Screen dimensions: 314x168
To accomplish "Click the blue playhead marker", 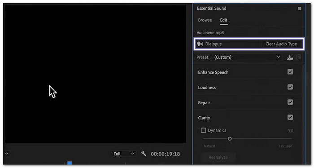I will point(70,163).
